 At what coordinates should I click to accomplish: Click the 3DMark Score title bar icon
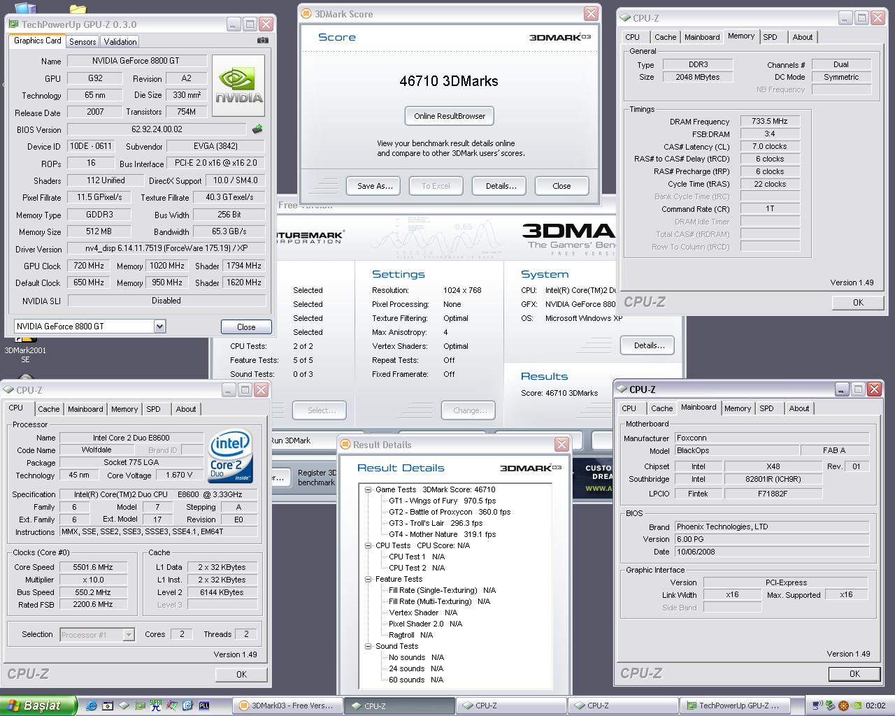click(x=307, y=13)
